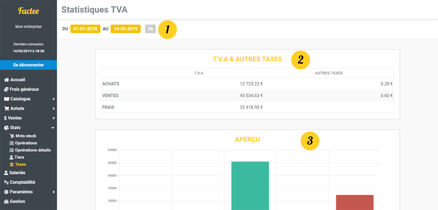Open the Opérations détails stats page

(33, 150)
